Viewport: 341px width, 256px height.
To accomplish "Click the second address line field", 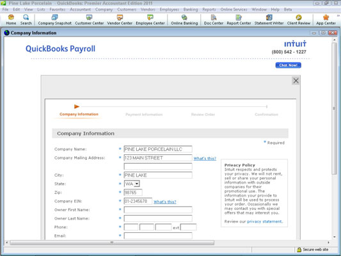I will tap(158, 166).
